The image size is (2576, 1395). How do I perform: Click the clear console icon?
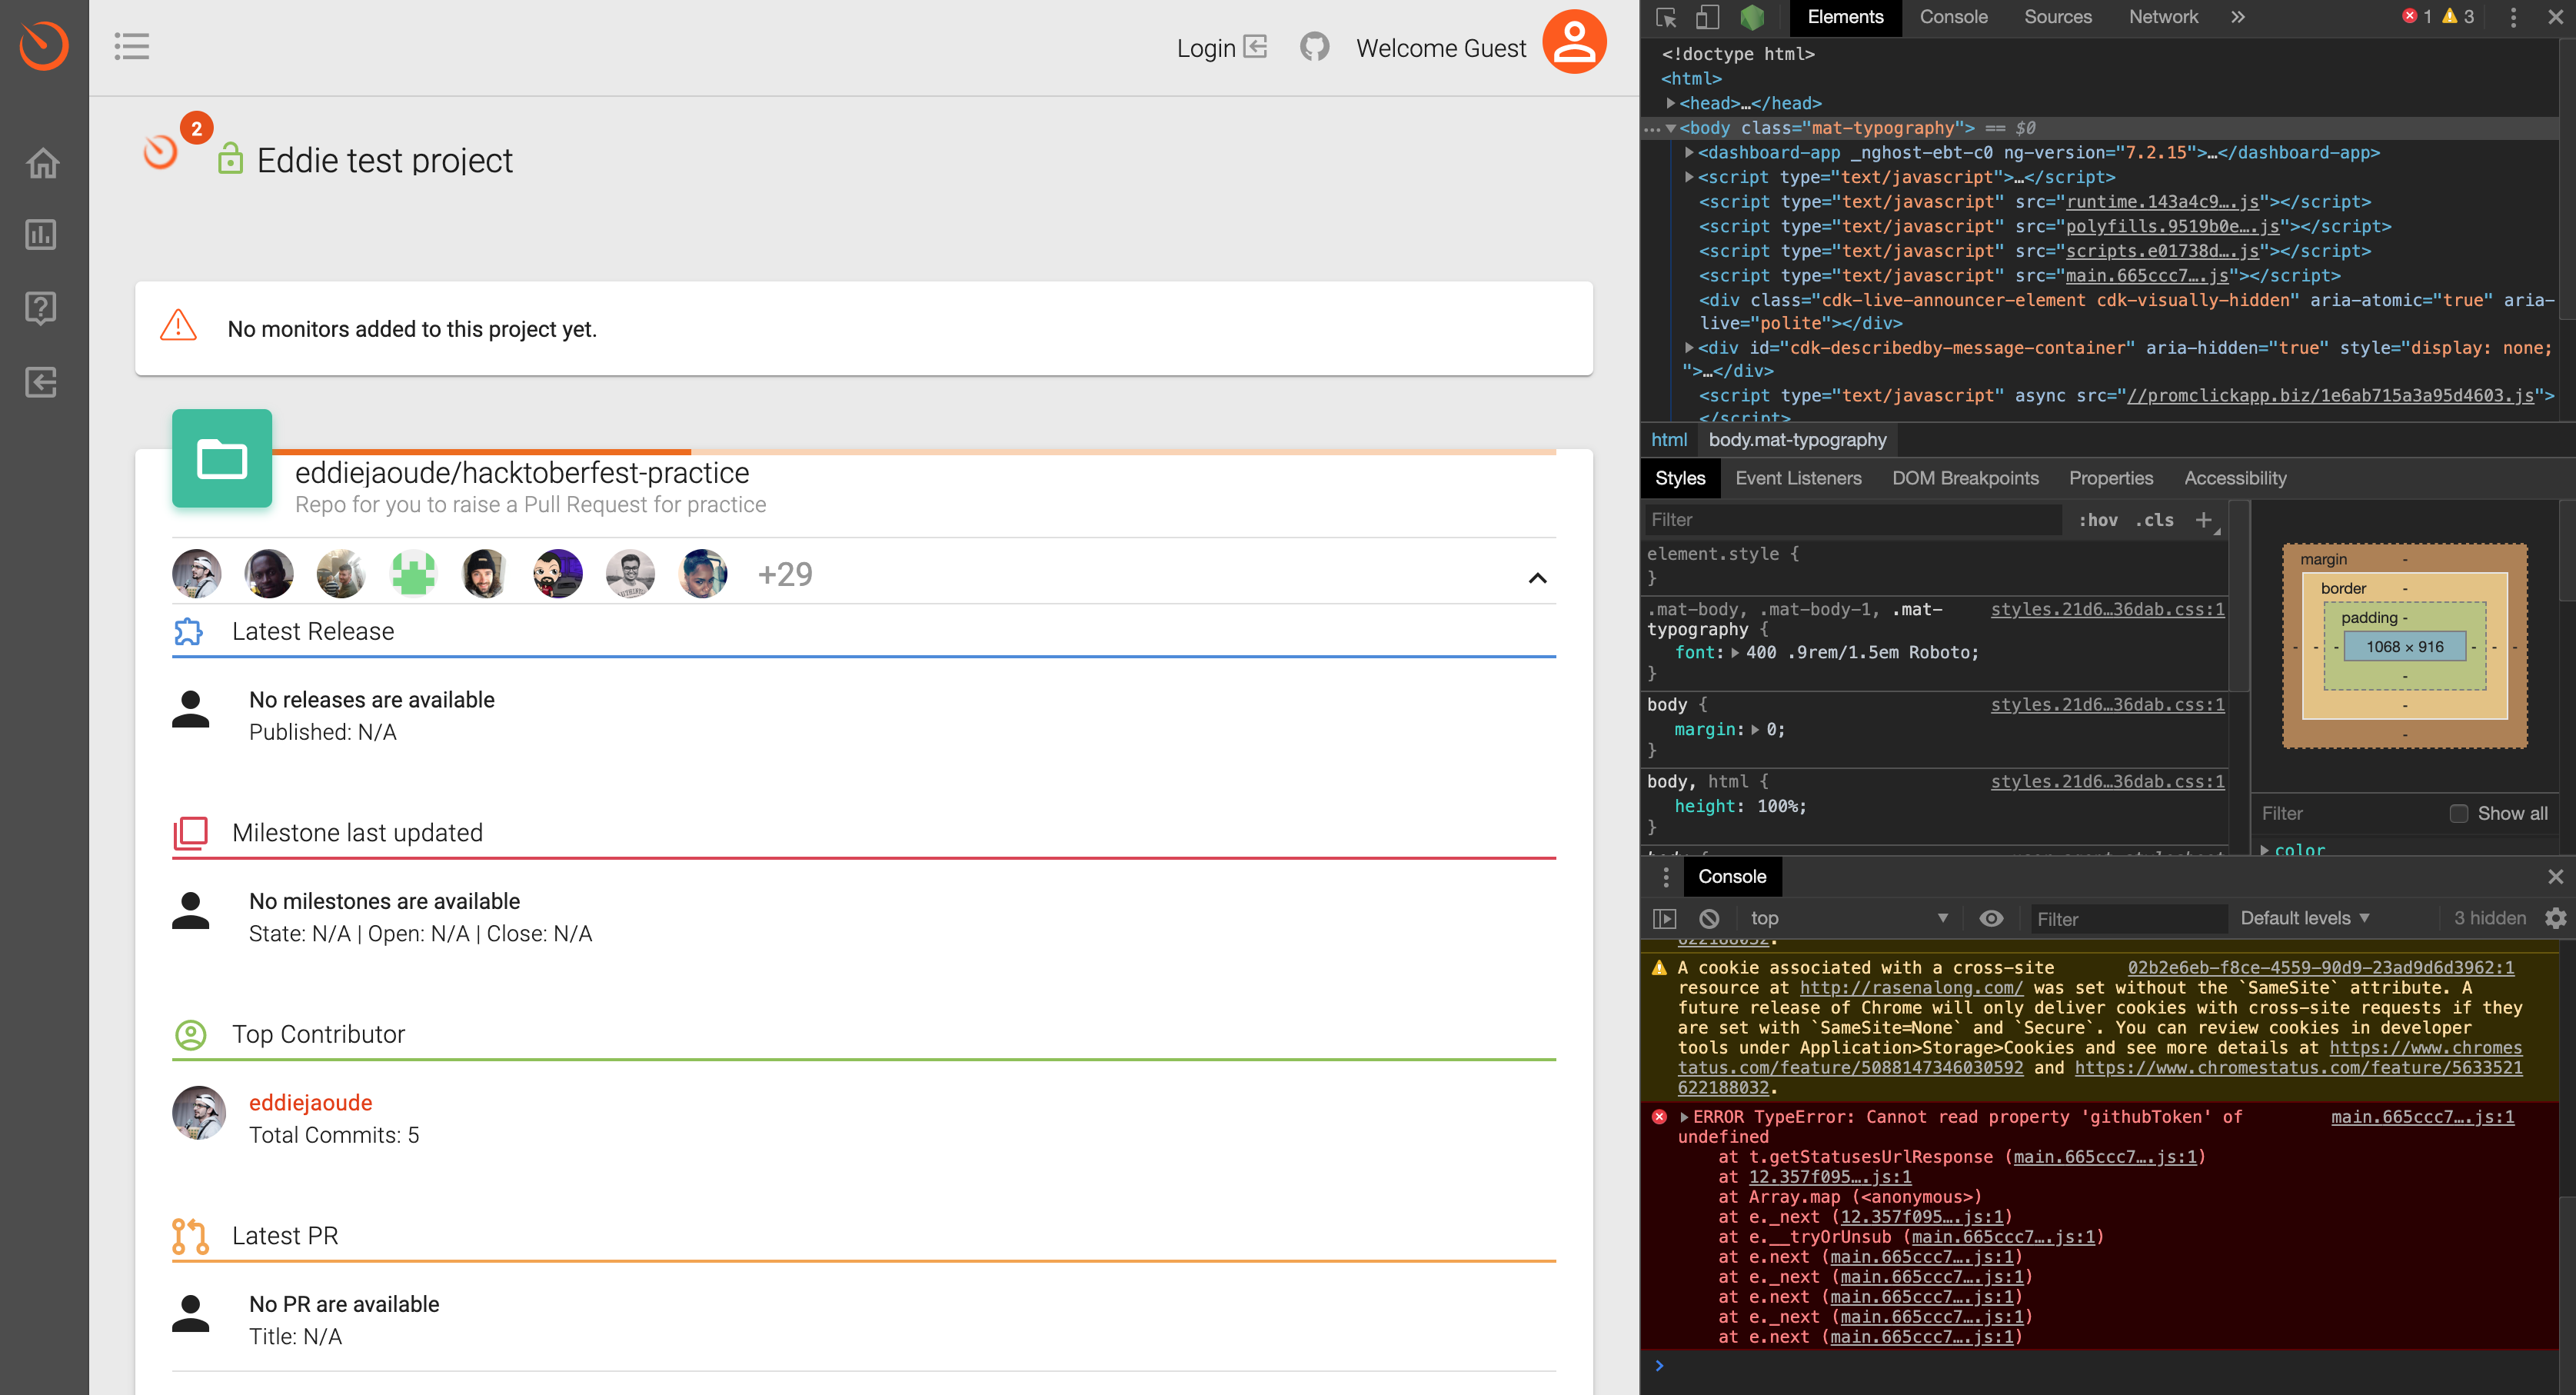[1709, 918]
